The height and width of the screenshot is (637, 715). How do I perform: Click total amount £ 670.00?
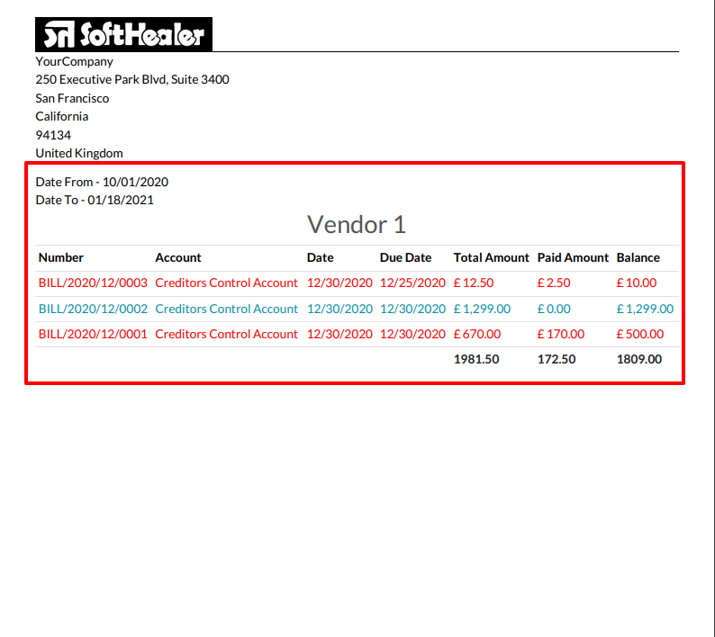pos(477,334)
